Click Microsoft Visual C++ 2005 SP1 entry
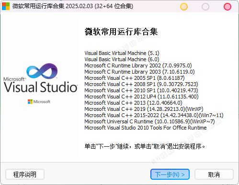This screenshot has width=239, height=185. tap(135, 78)
